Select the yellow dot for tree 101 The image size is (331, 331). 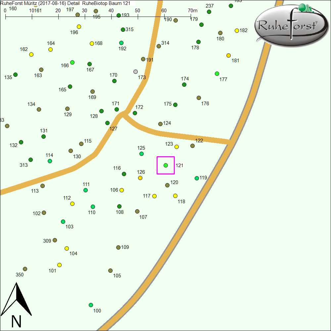59,265
